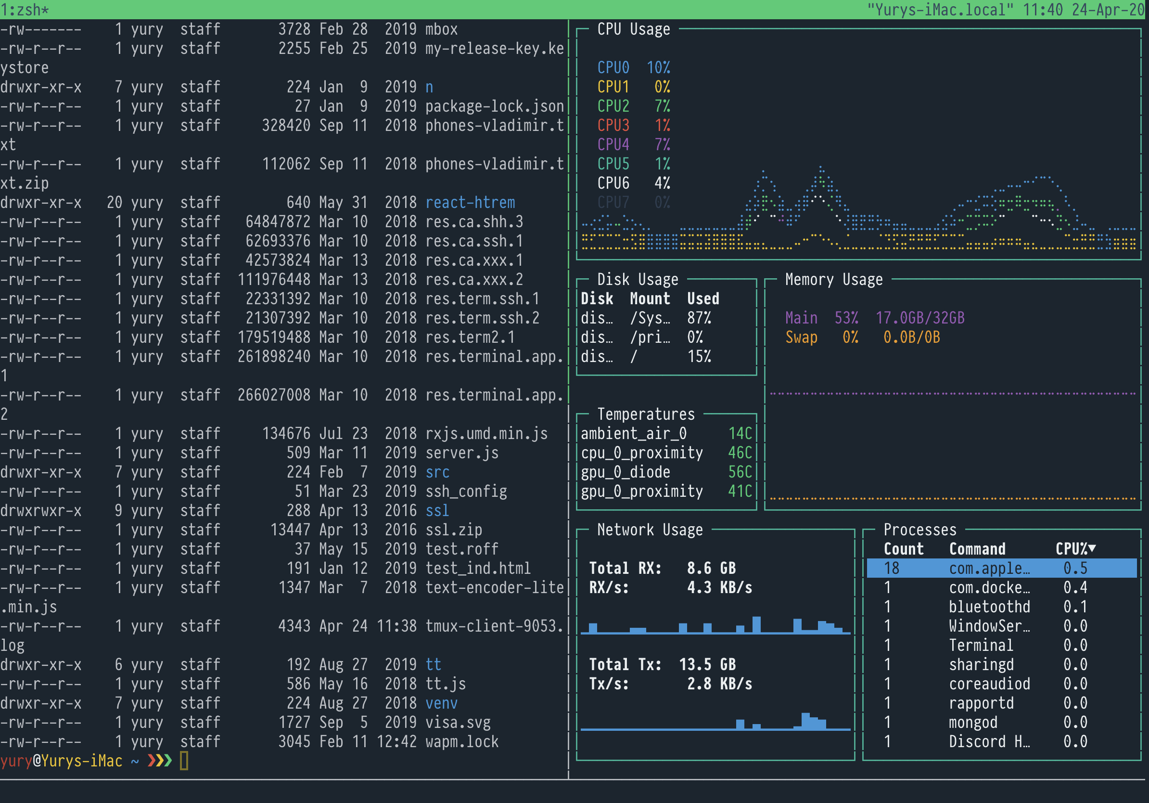The image size is (1149, 803).
Task: Click the WindowSer… process row
Action: pos(1001,626)
